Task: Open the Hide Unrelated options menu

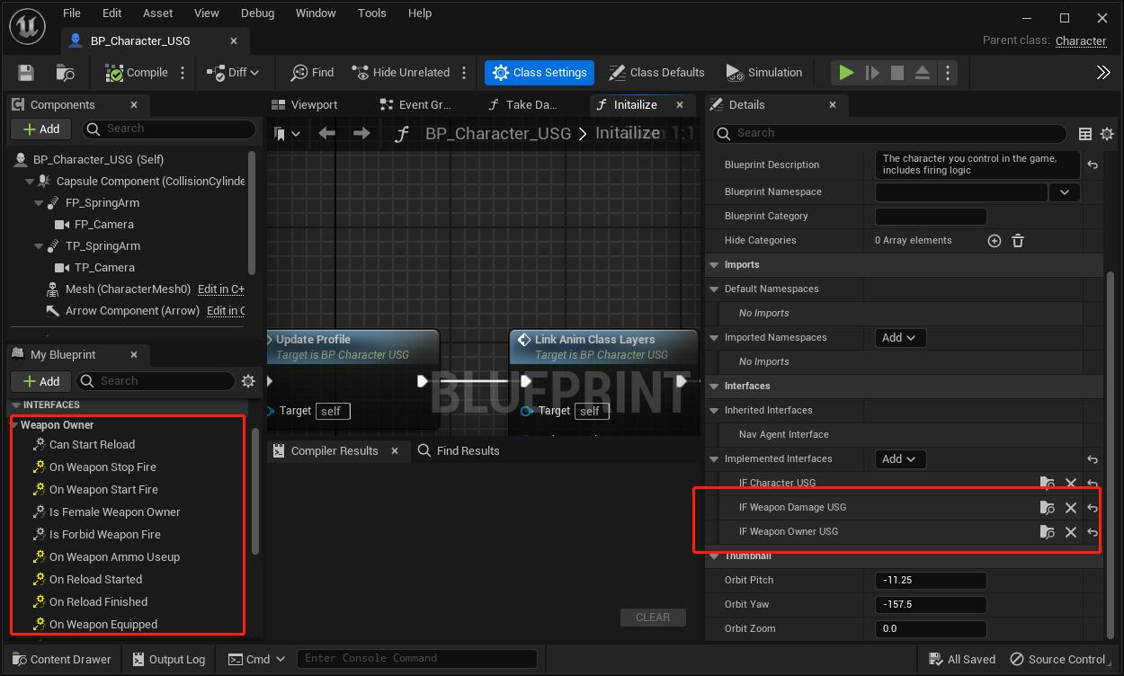Action: tap(464, 73)
